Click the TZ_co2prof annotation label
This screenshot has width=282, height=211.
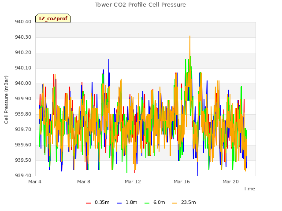point(53,18)
